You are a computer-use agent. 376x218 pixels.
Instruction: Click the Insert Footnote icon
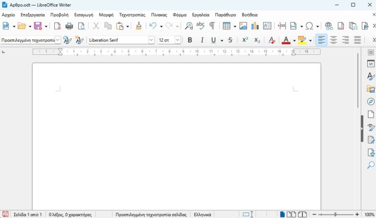pyautogui.click(x=341, y=25)
